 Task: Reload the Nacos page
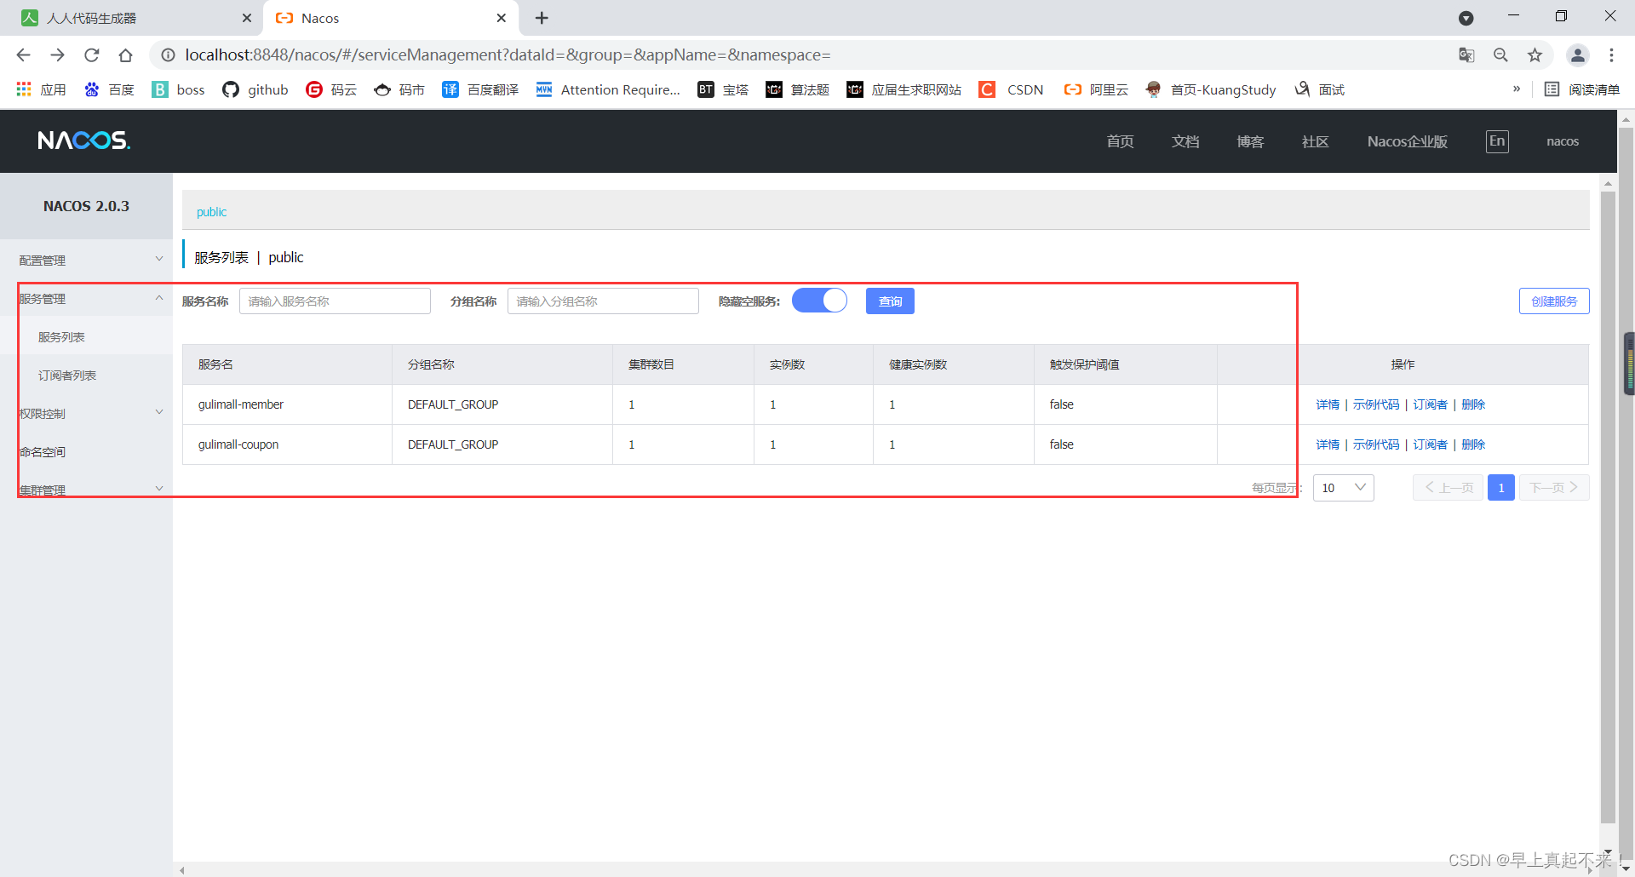tap(91, 55)
